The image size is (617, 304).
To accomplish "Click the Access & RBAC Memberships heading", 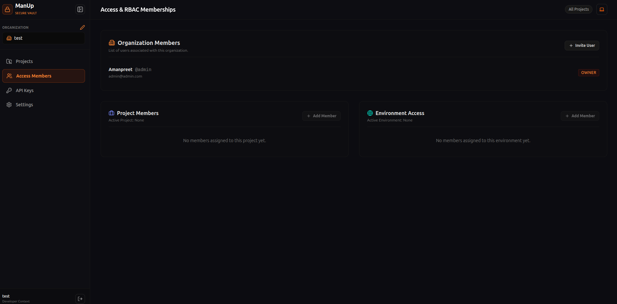I will click(138, 10).
